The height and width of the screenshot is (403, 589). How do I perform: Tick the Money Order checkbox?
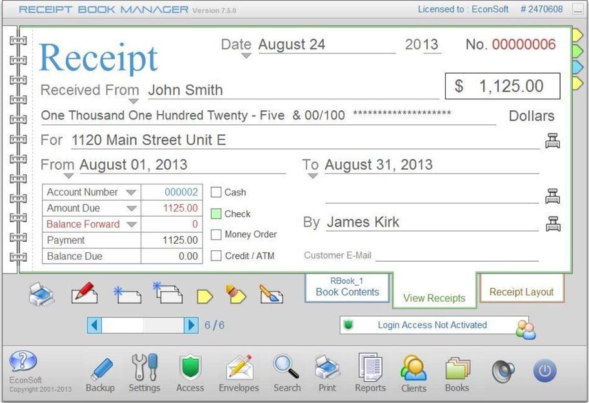click(216, 235)
